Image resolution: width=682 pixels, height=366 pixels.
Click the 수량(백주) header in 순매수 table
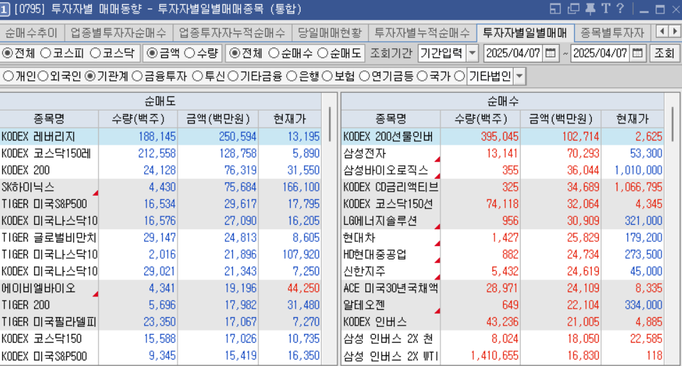481,118
